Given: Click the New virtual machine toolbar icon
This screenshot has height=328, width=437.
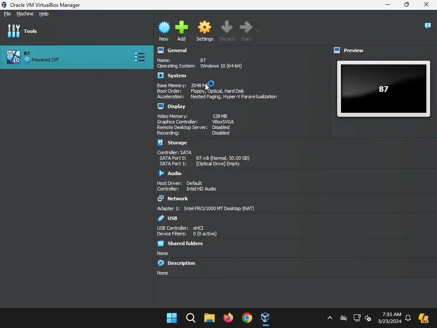Looking at the screenshot, I should pos(164,27).
